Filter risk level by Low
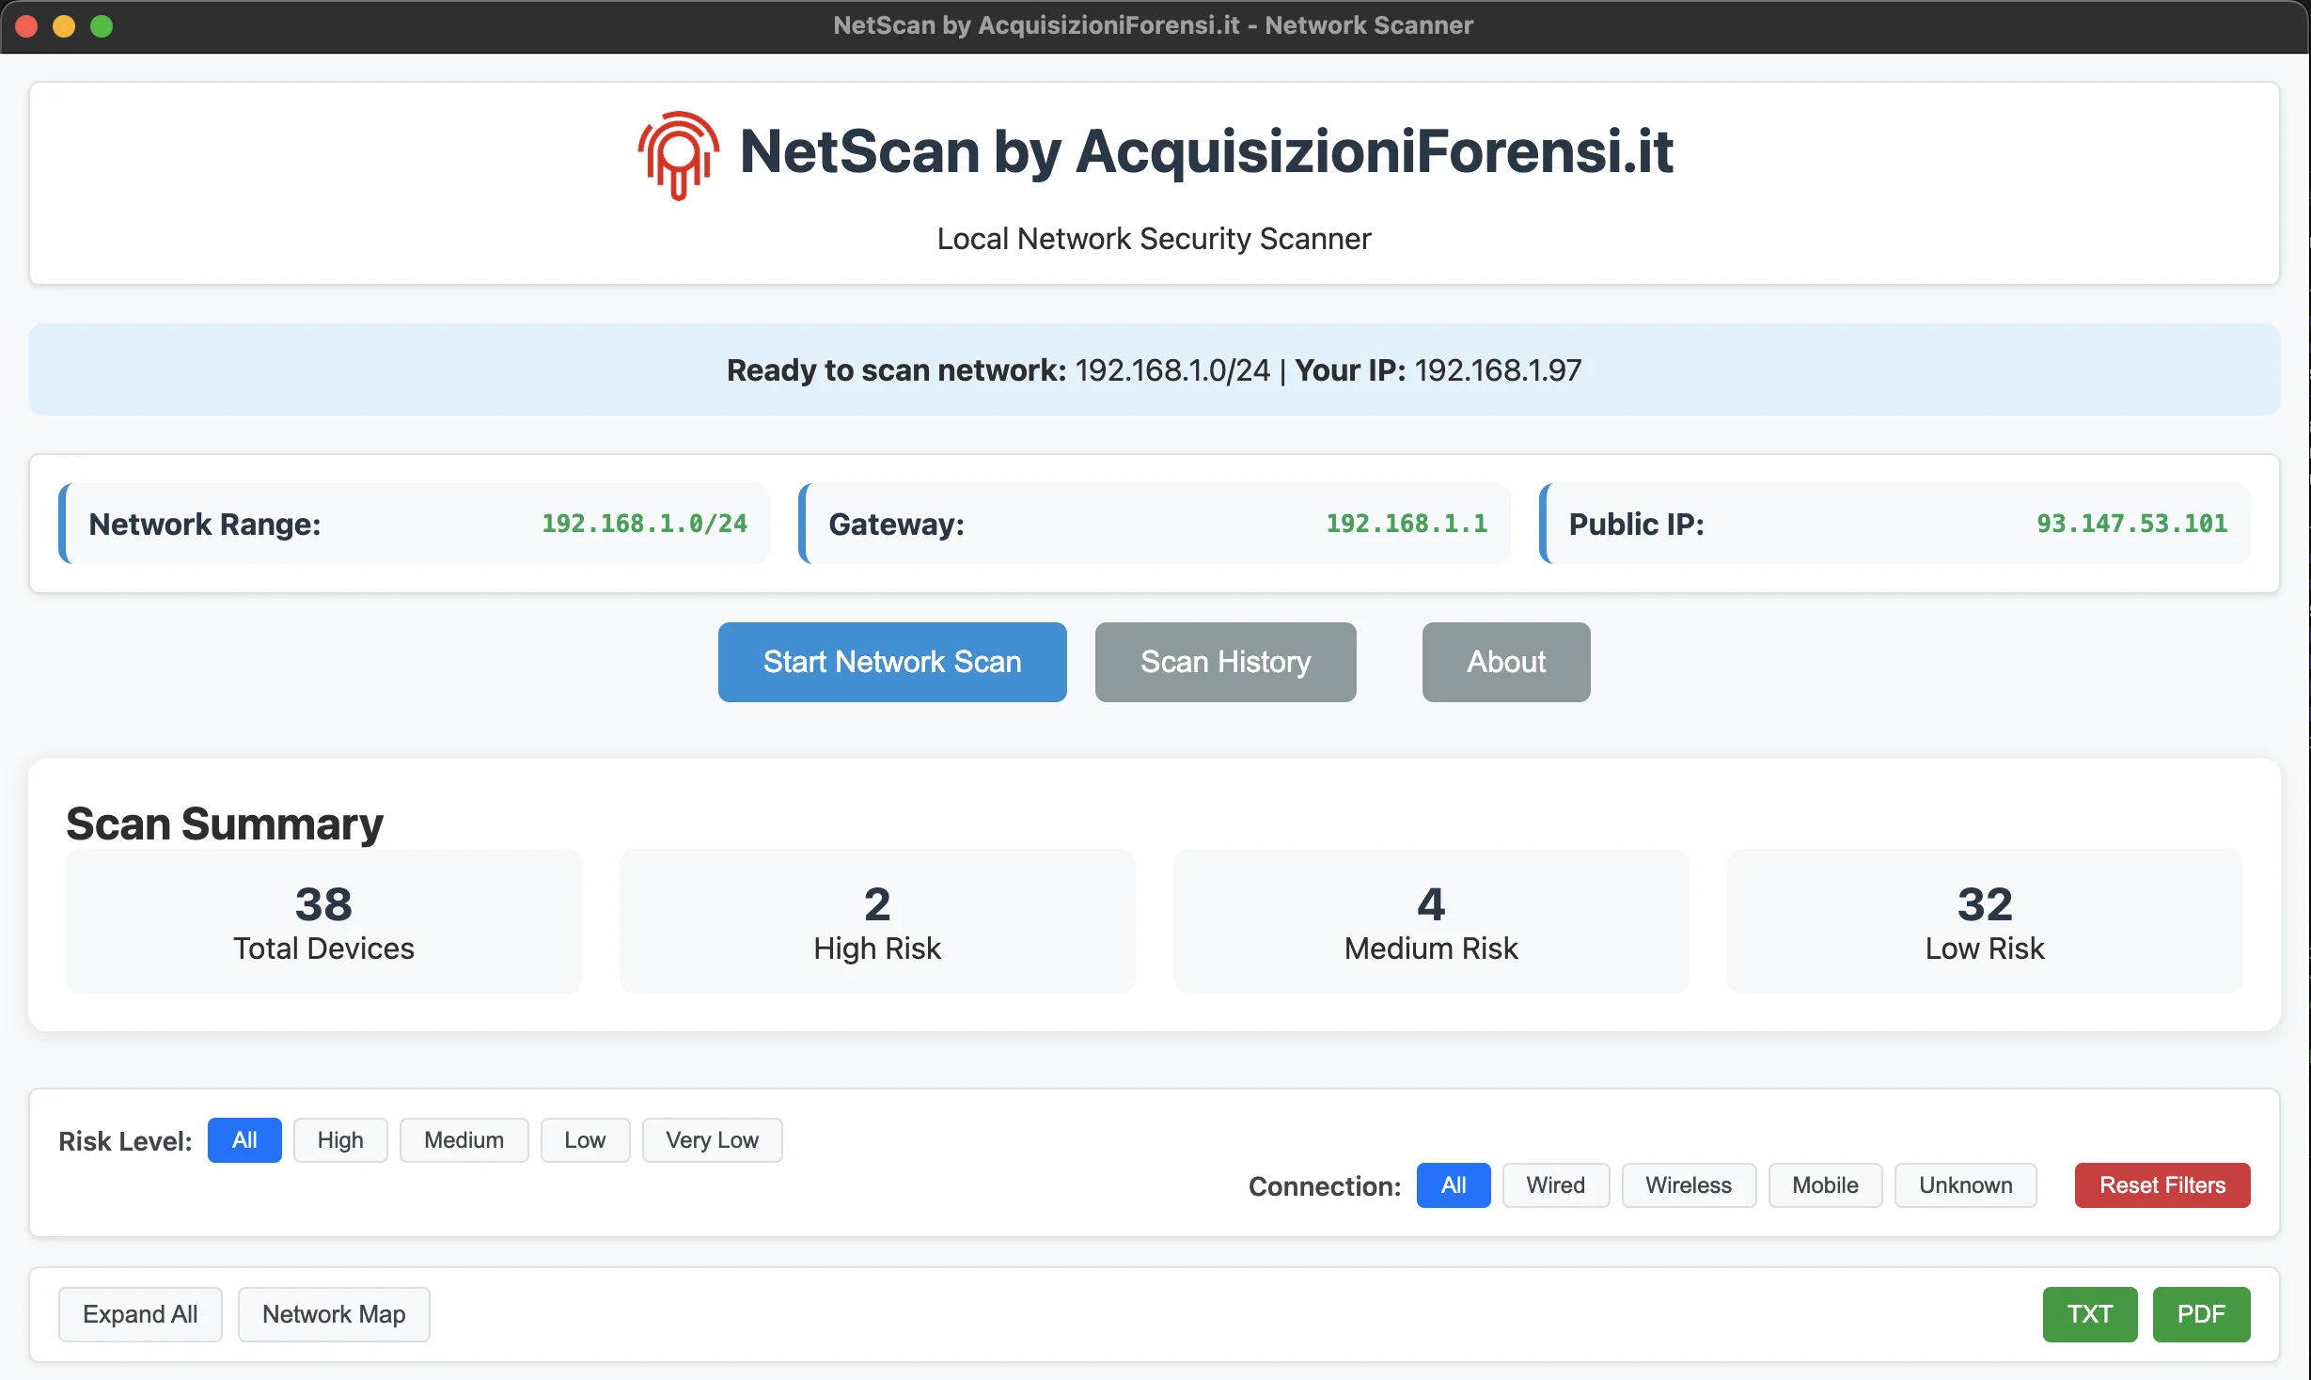The height and width of the screenshot is (1380, 2311). point(585,1140)
